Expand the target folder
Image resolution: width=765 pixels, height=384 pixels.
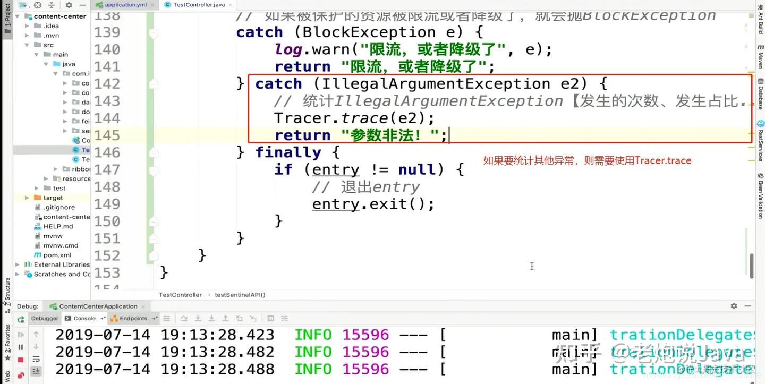coord(27,198)
